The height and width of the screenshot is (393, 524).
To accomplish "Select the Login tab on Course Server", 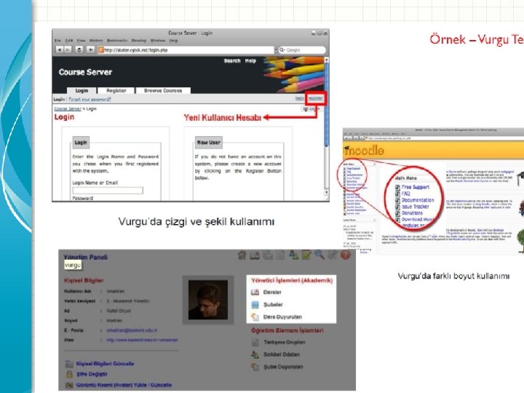I will (82, 90).
